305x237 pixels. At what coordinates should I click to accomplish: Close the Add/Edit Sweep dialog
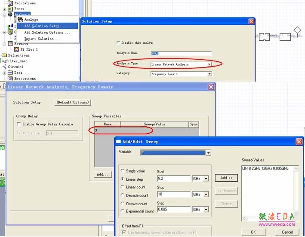(x=299, y=142)
